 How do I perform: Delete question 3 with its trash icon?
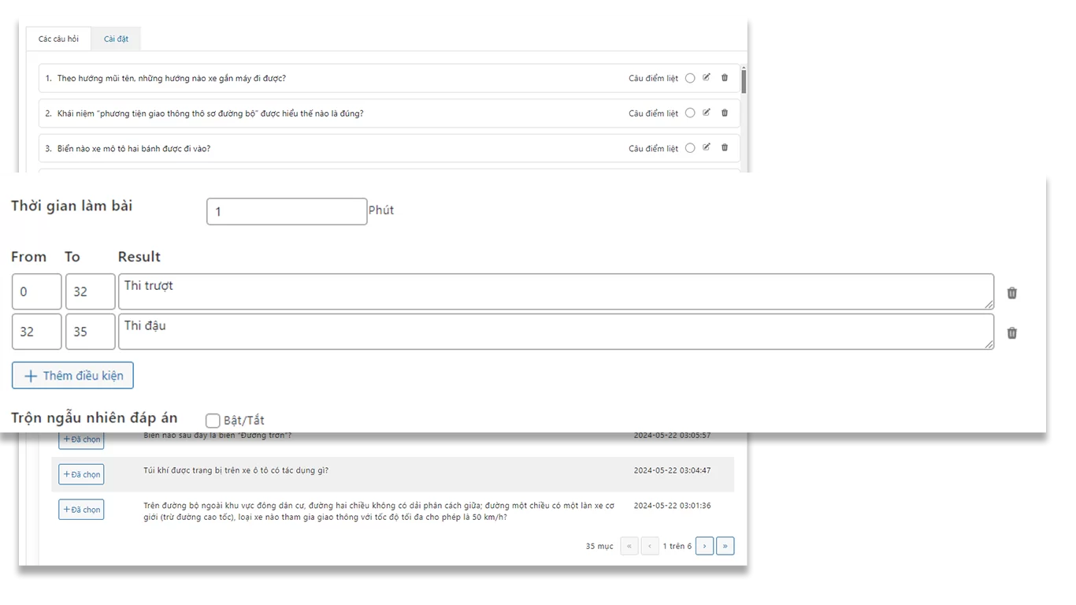click(725, 147)
